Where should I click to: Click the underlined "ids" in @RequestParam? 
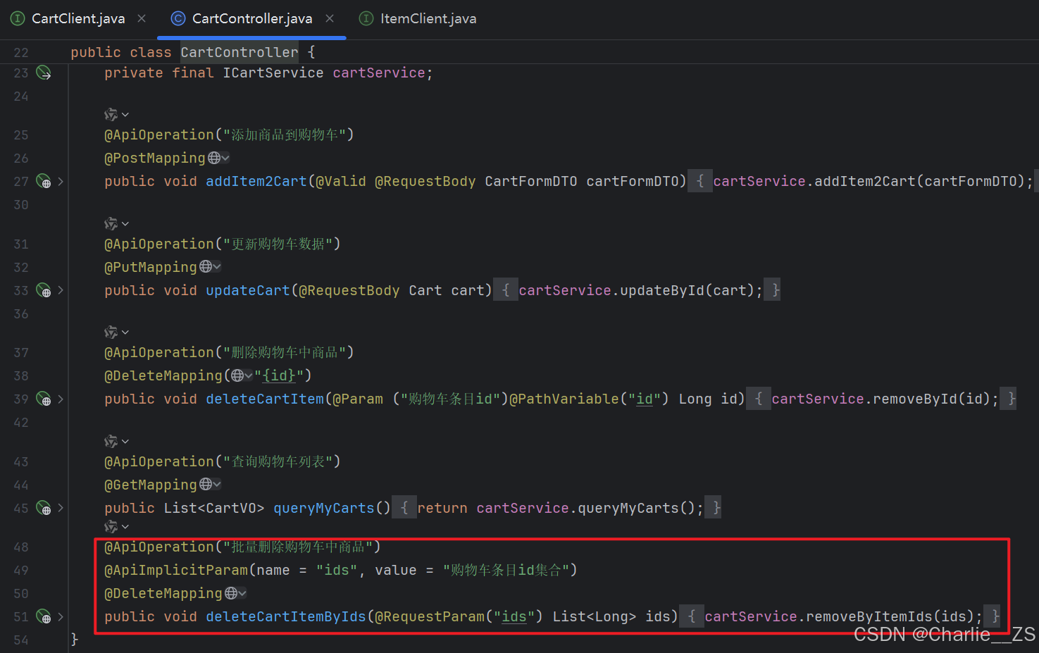tap(514, 617)
